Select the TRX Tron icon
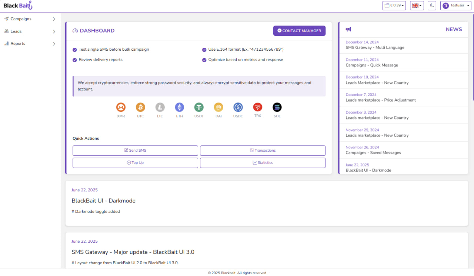The image size is (474, 276). (x=257, y=107)
